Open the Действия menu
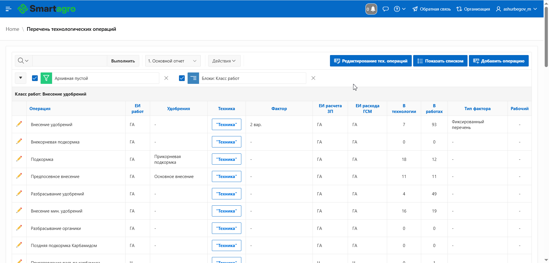This screenshot has height=263, width=549. pyautogui.click(x=224, y=61)
